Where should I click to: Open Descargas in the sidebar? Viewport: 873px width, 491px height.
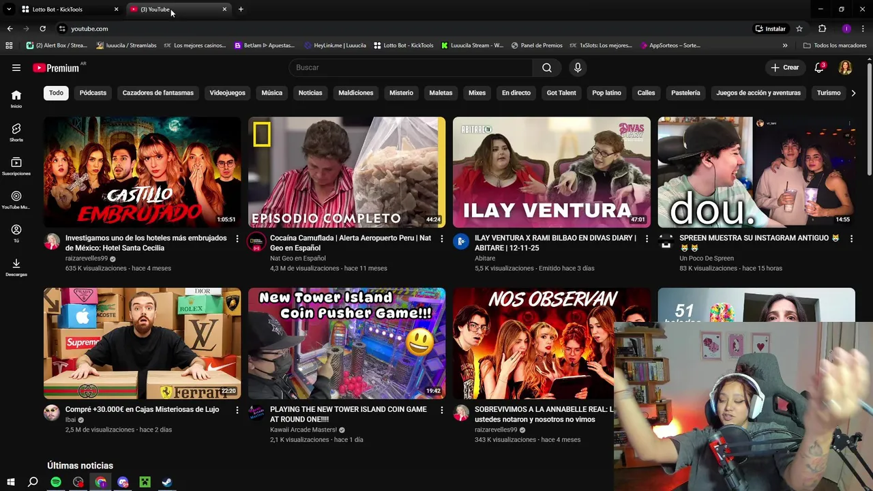coord(16,267)
